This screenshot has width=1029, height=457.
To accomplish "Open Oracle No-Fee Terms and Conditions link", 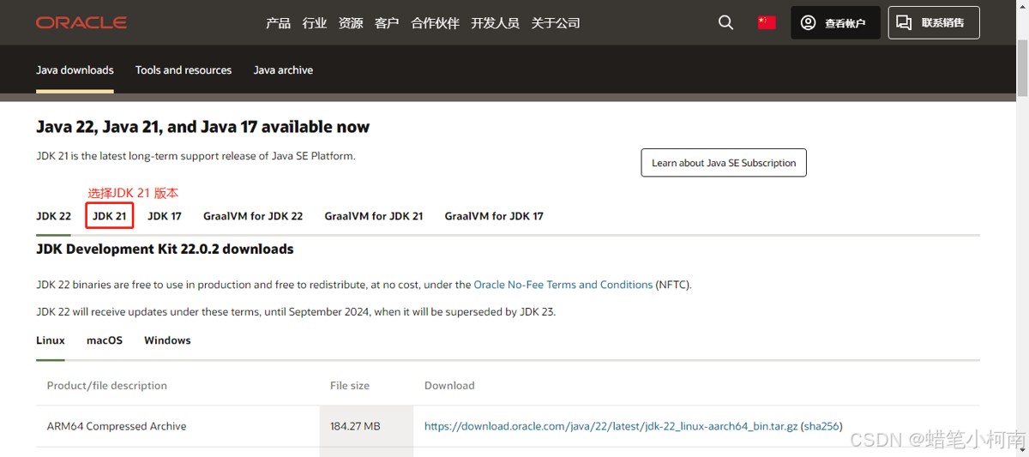I will pos(563,285).
